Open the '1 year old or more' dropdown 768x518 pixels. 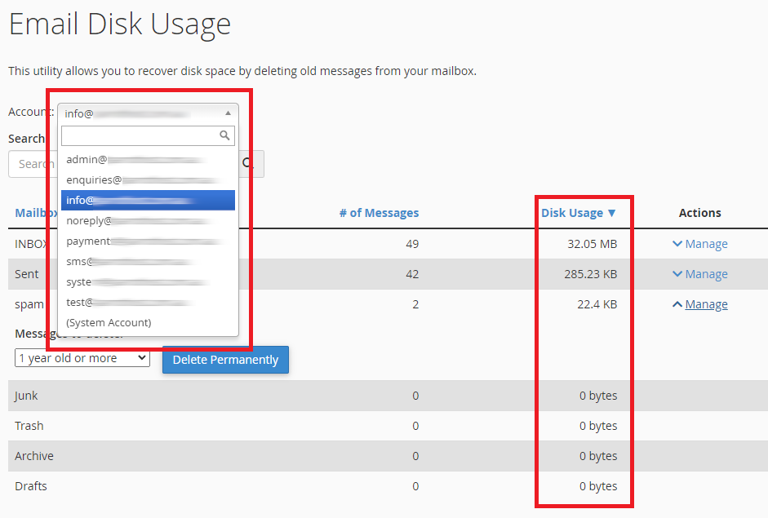coord(82,357)
